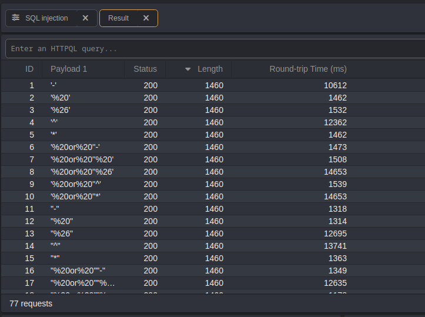Click the 77 requests status label
The image size is (425, 317).
tap(31, 303)
